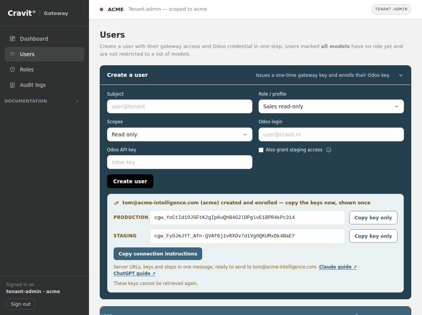The height and width of the screenshot is (315, 422).
Task: Click 'tenant-admin · acme' signed-in text
Action: (33, 291)
